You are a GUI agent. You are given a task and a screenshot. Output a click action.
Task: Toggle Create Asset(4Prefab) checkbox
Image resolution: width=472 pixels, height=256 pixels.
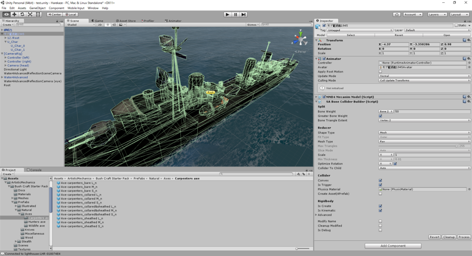(380, 194)
